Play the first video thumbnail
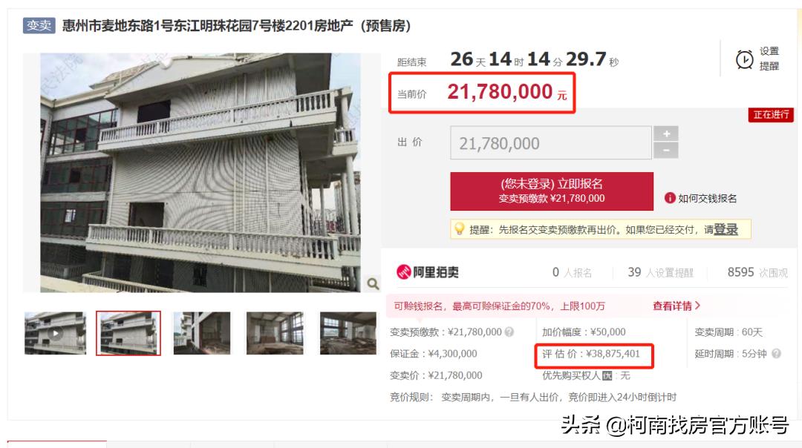Screen dimensions: 802x448 coord(55,333)
